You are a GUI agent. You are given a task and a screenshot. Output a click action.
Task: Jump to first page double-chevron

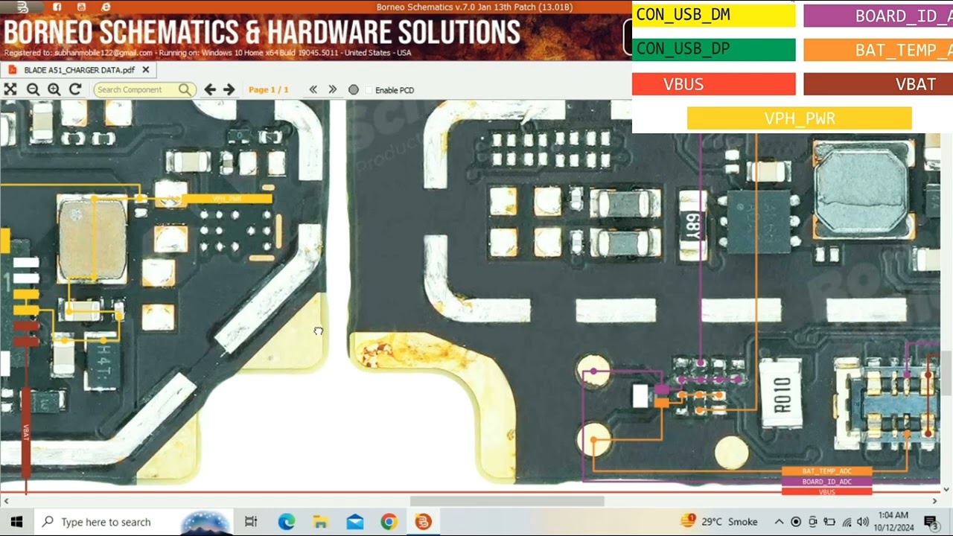click(x=313, y=89)
